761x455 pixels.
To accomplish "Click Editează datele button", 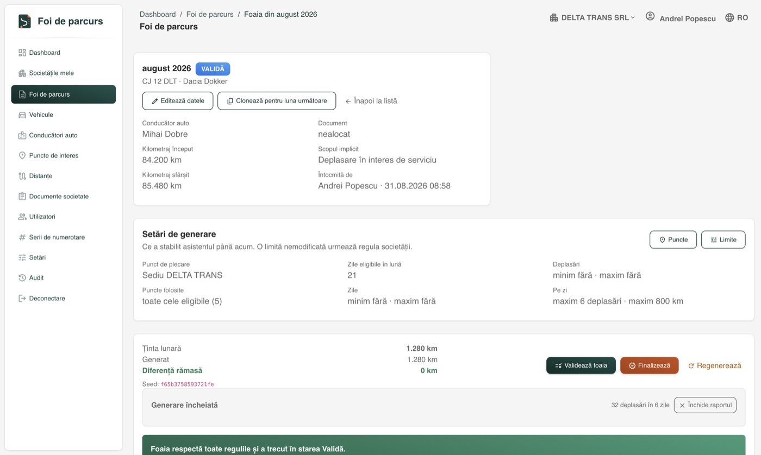I will tap(178, 101).
